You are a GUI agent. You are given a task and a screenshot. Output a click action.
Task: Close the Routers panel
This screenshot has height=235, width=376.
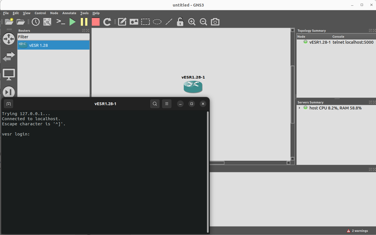pos(87,31)
